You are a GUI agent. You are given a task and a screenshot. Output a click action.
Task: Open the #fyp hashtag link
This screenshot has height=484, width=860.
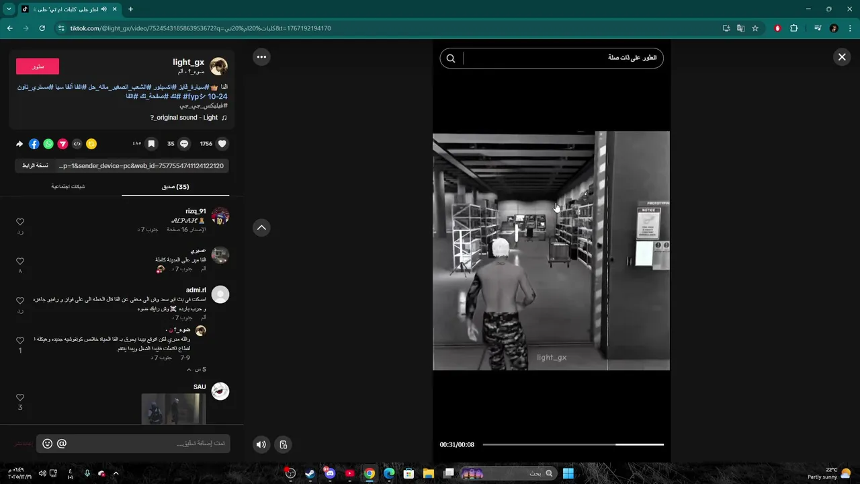tap(193, 97)
